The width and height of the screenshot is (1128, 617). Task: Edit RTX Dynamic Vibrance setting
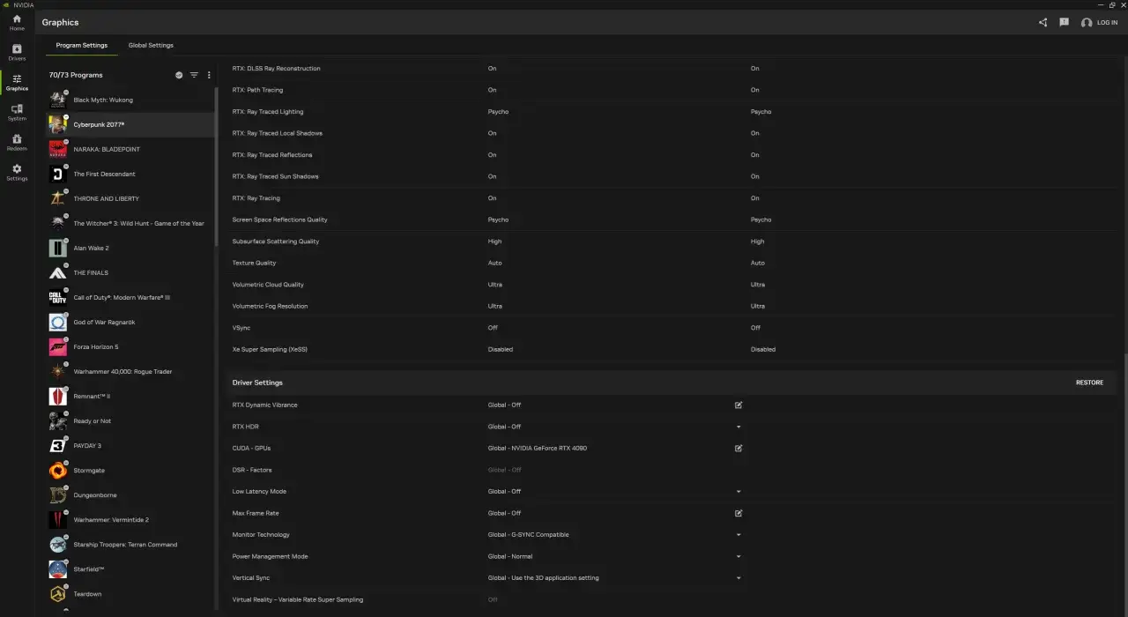tap(738, 405)
